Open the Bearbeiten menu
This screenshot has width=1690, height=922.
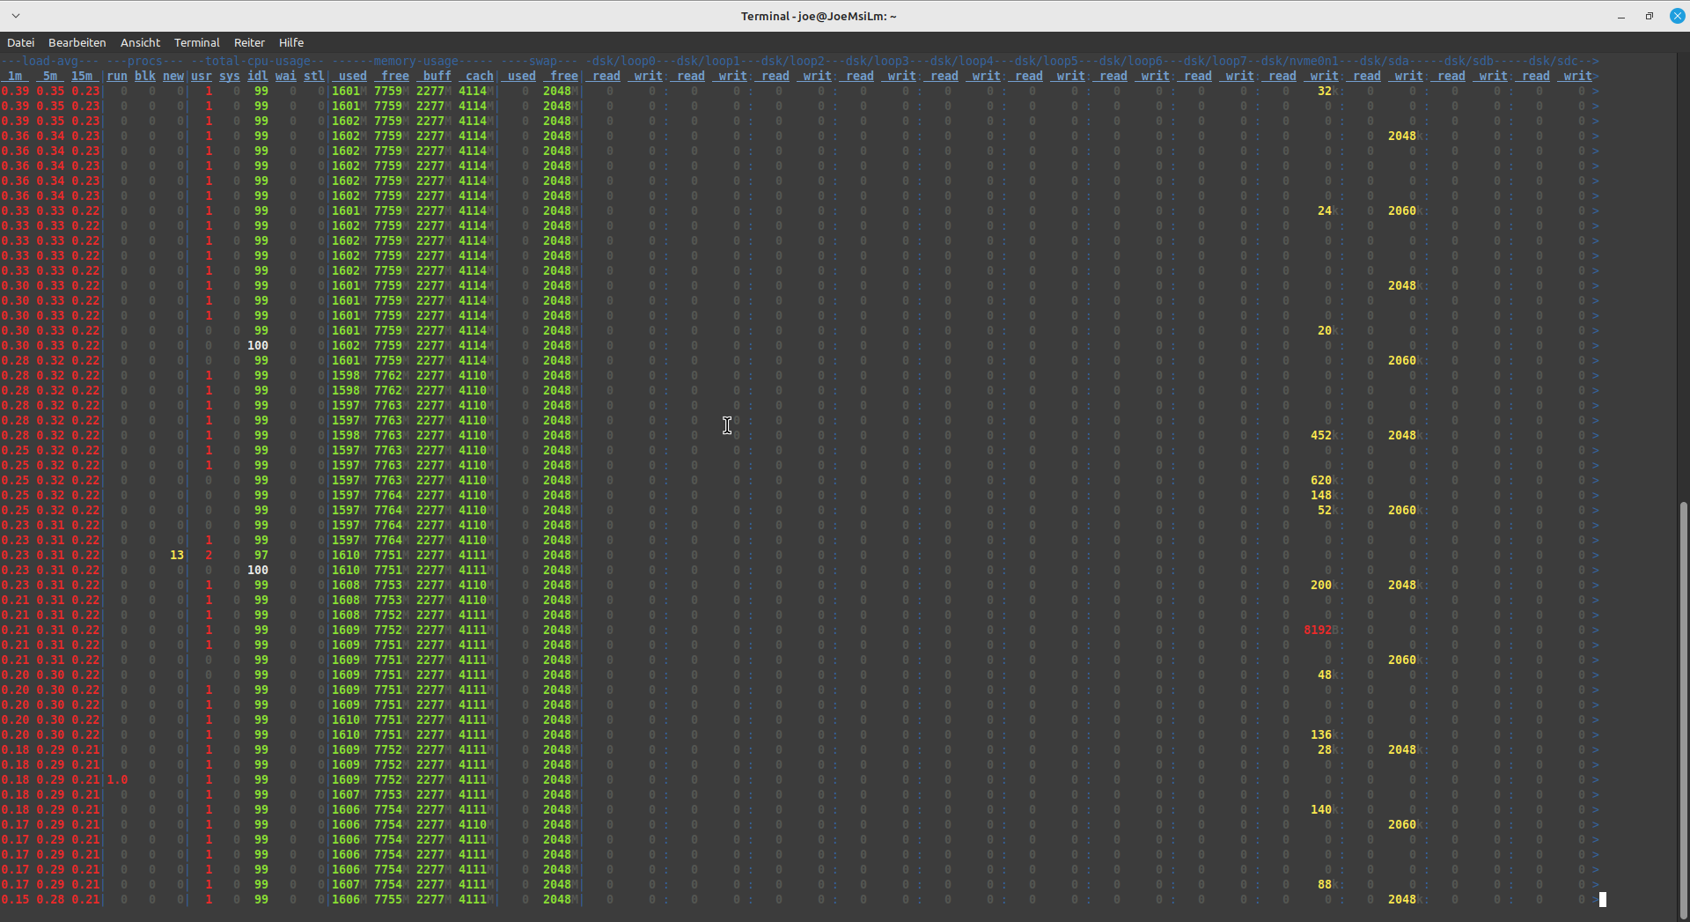point(77,42)
